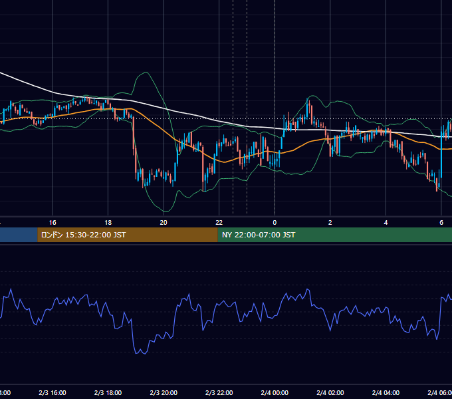The width and height of the screenshot is (452, 399).
Task: Click the 2/3 16:00 timestamp label
Action: pos(53,392)
